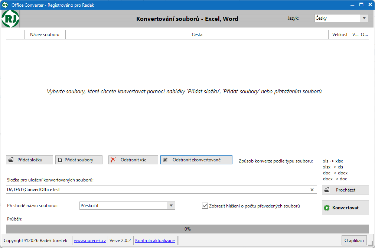
Task: Click the Způsob konverze podle typu souboru label
Action: pos(276,161)
